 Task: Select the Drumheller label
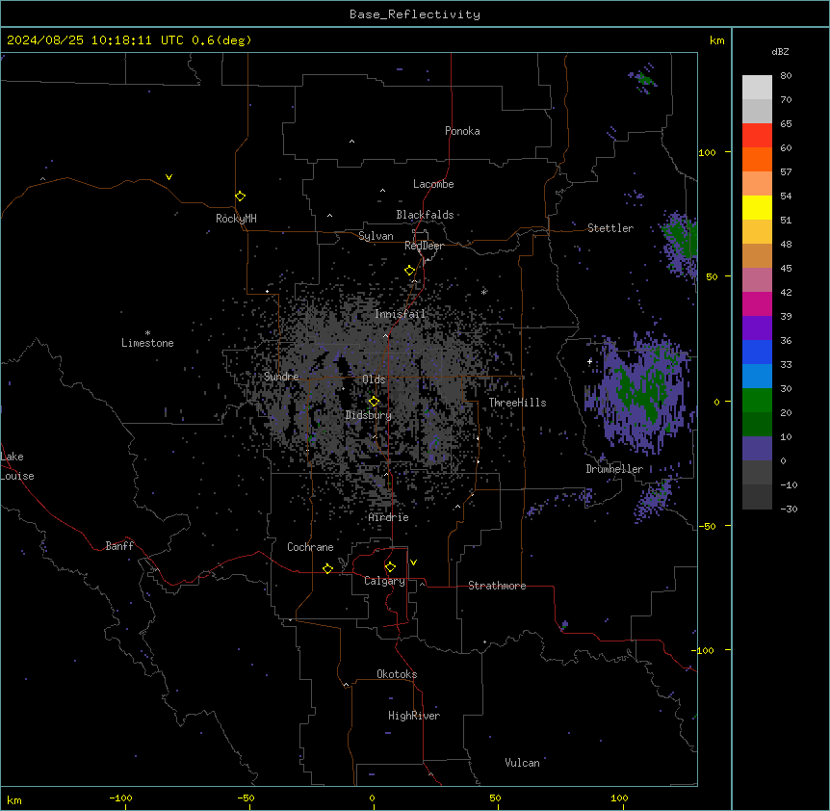coord(614,469)
